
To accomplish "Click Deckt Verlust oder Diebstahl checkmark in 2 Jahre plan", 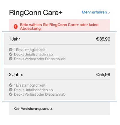I will [x=11, y=94].
